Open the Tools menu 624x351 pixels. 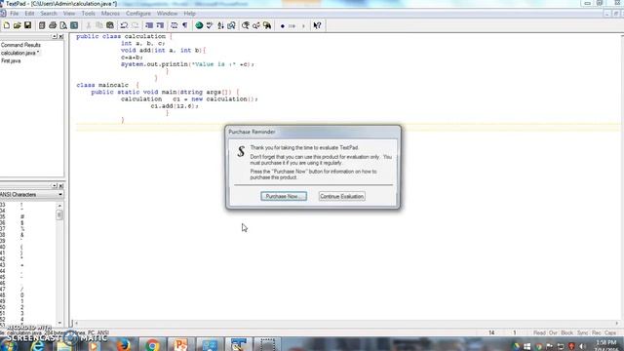[88, 13]
